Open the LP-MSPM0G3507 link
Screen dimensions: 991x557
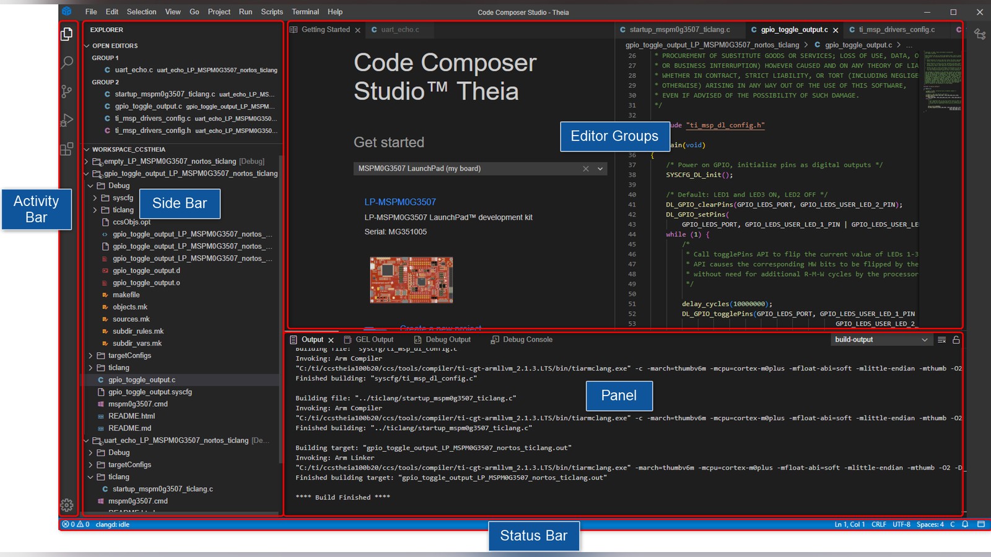pos(400,202)
